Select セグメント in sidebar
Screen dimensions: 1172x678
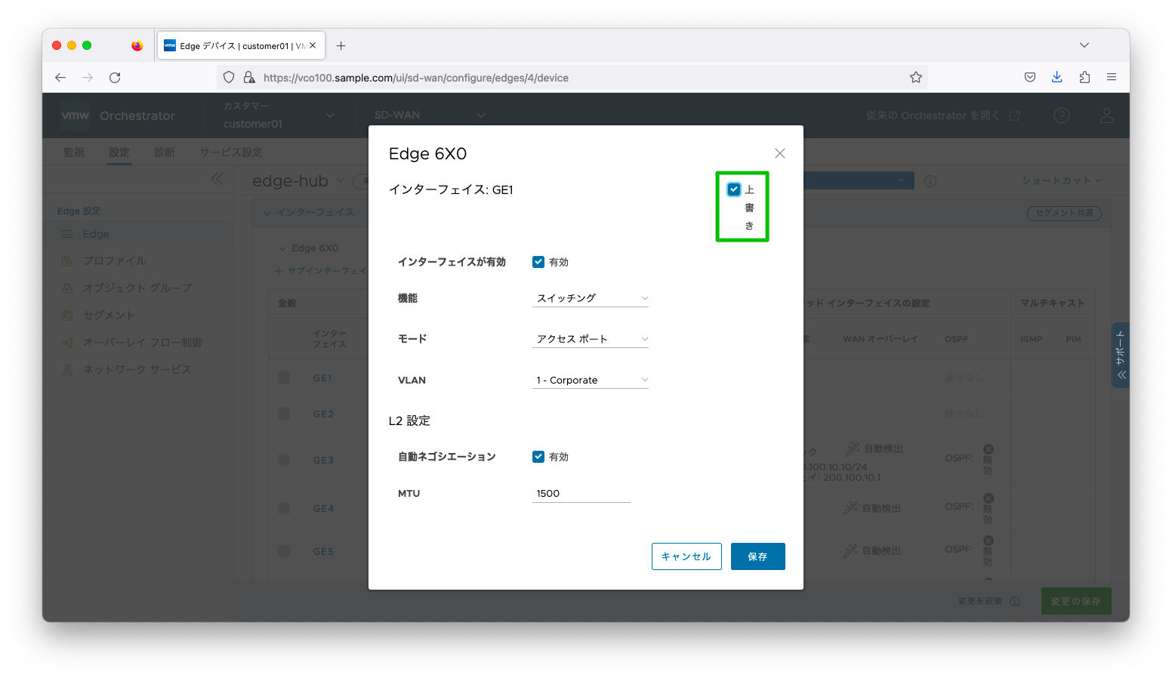tap(138, 315)
